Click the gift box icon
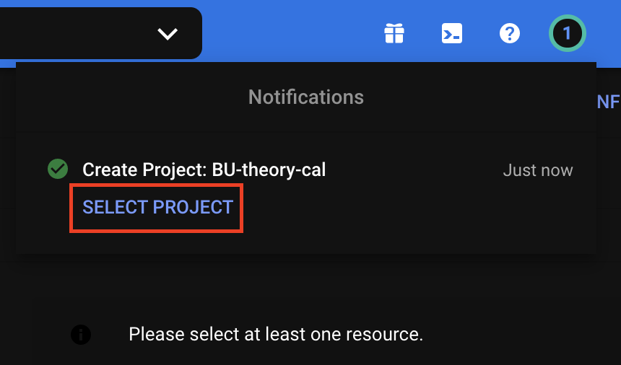 (x=394, y=33)
